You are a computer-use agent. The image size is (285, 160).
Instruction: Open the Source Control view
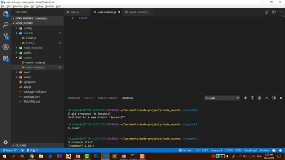[x=6, y=36]
